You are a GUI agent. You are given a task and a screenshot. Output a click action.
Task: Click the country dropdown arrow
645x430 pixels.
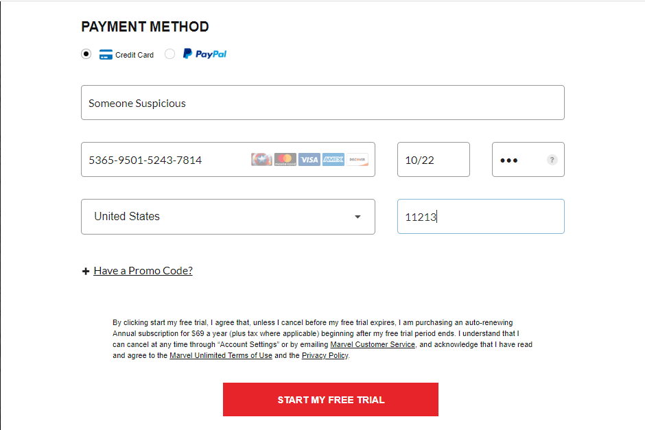click(x=357, y=217)
